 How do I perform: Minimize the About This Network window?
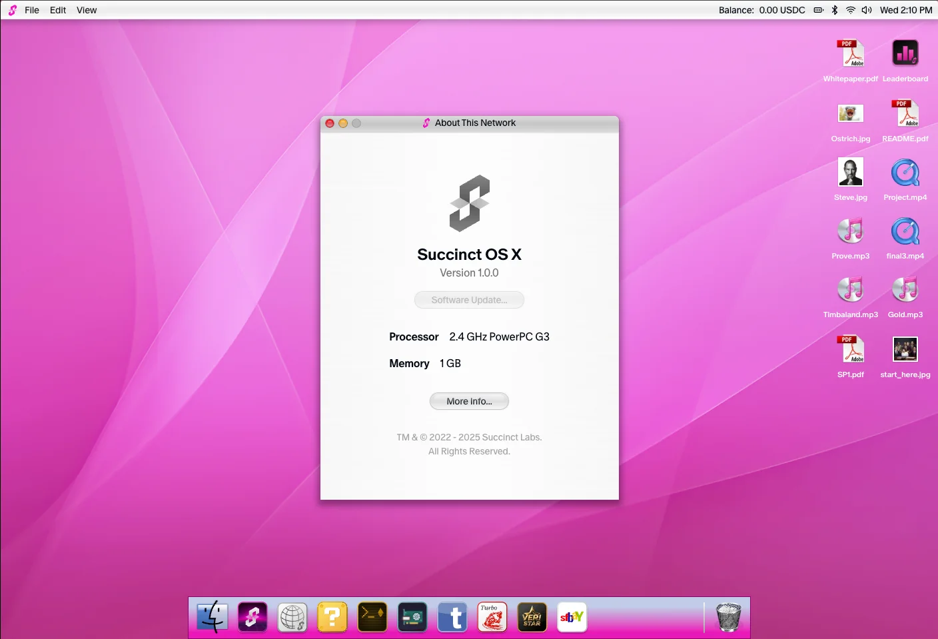point(343,123)
